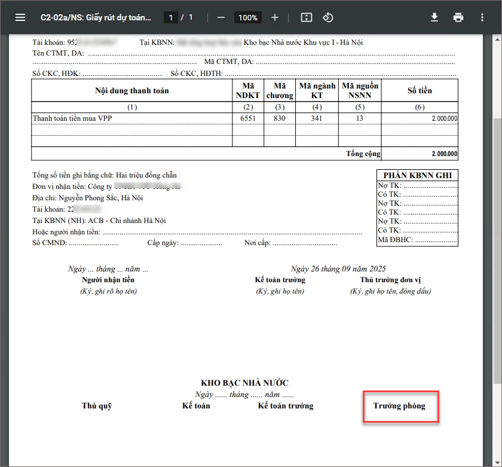Print the document

[x=458, y=17]
